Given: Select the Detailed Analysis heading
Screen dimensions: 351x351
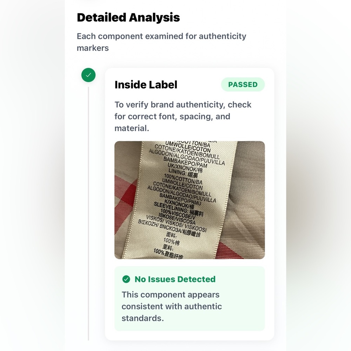Looking at the screenshot, I should point(128,18).
